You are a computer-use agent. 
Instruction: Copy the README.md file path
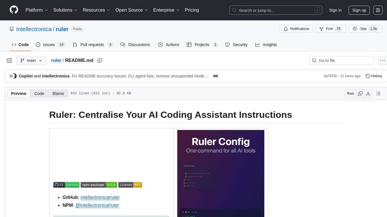point(100,60)
